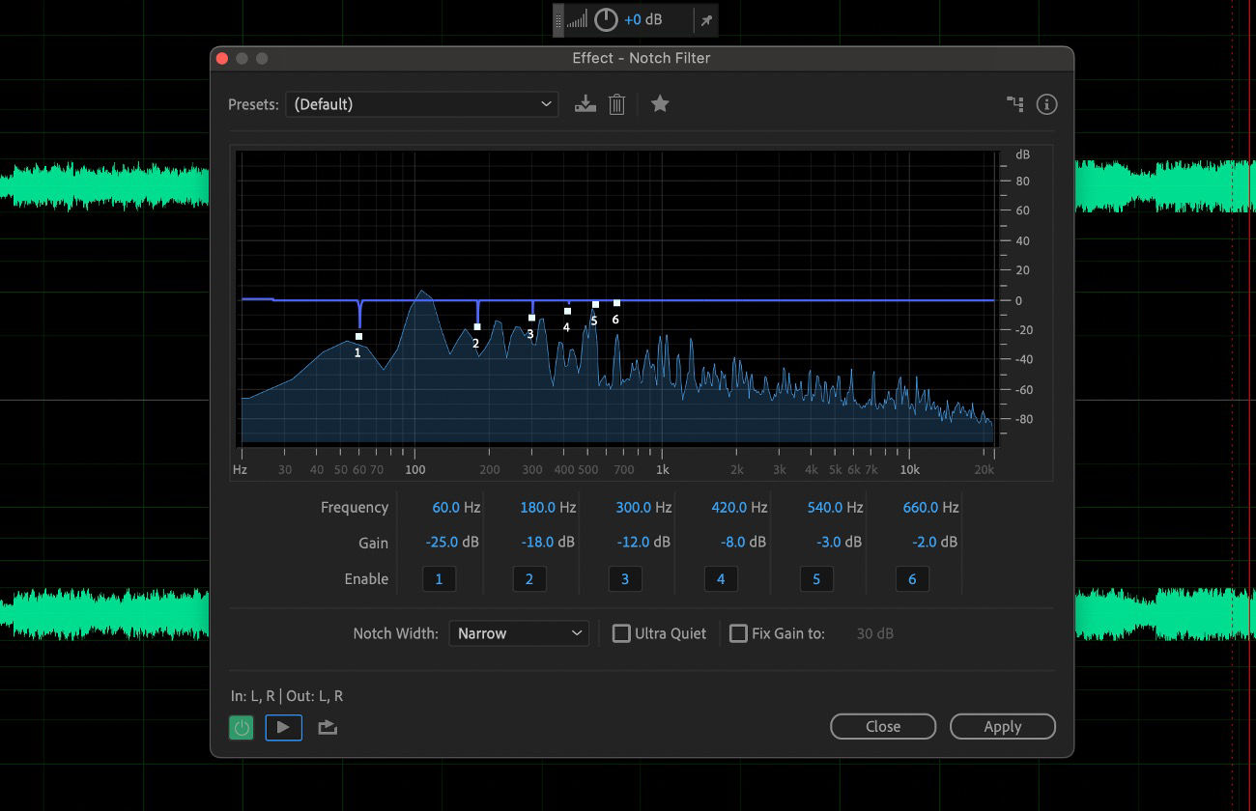
Task: Disable notch band 3
Action: (x=624, y=578)
